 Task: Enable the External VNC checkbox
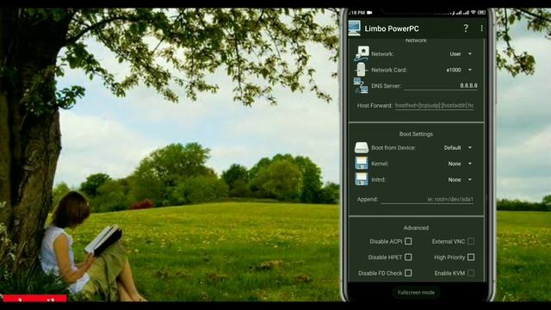(471, 241)
